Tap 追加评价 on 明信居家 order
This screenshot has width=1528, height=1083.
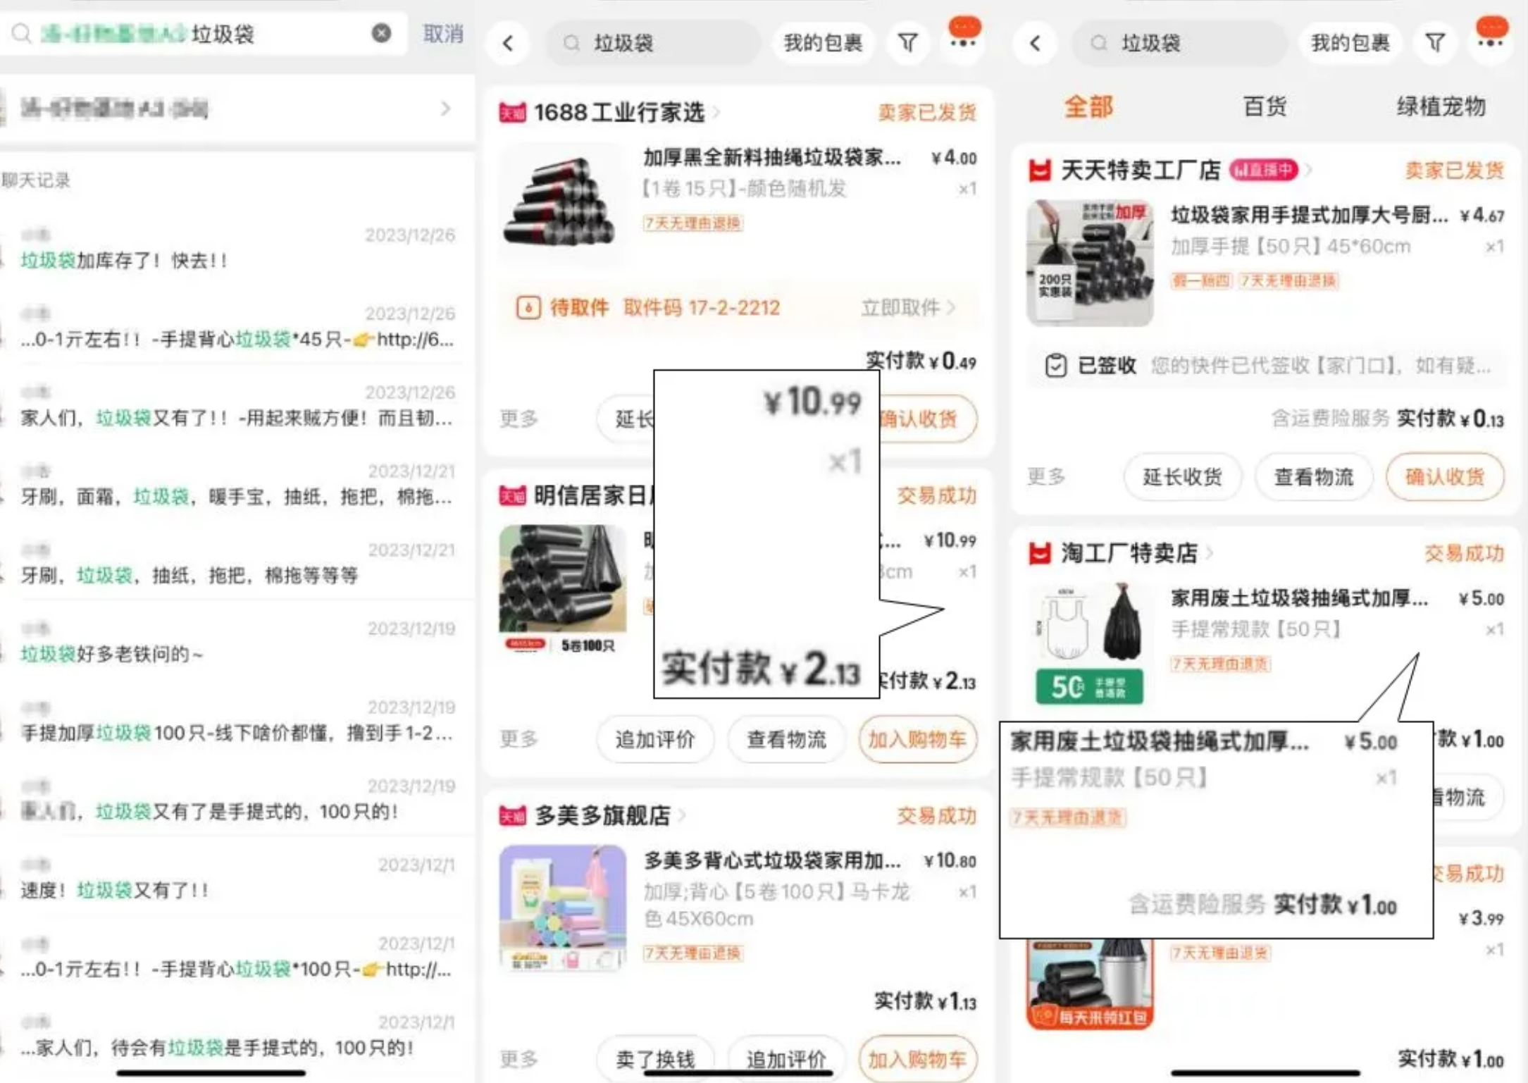tap(654, 738)
